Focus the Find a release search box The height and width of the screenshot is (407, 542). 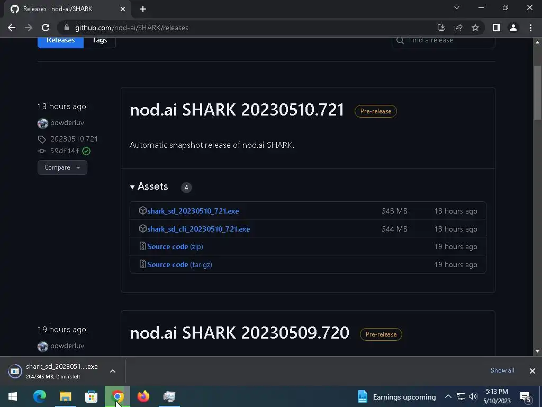pyautogui.click(x=444, y=40)
